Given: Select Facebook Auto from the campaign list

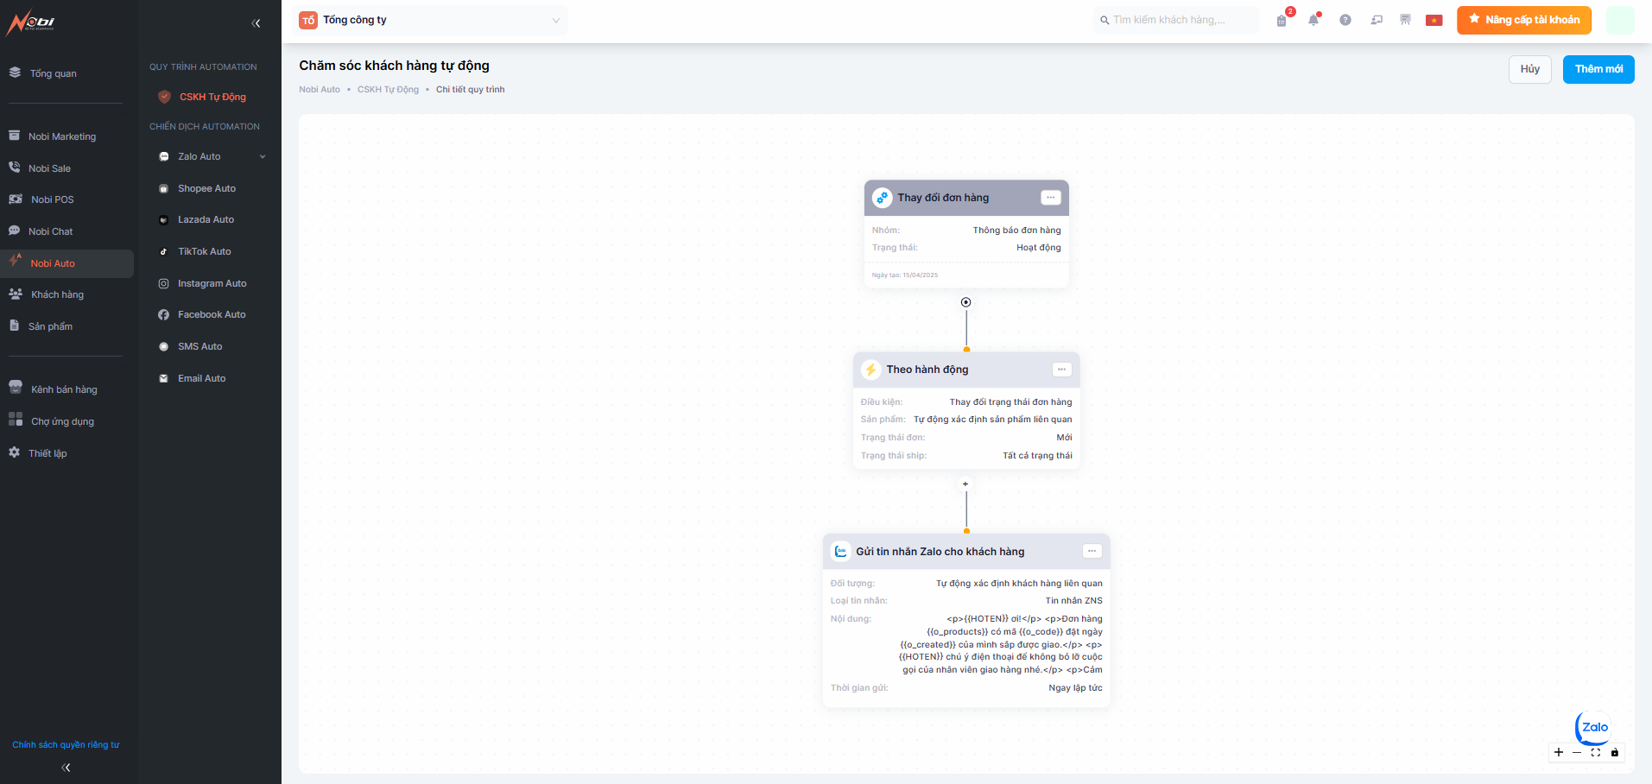Looking at the screenshot, I should coord(212,314).
